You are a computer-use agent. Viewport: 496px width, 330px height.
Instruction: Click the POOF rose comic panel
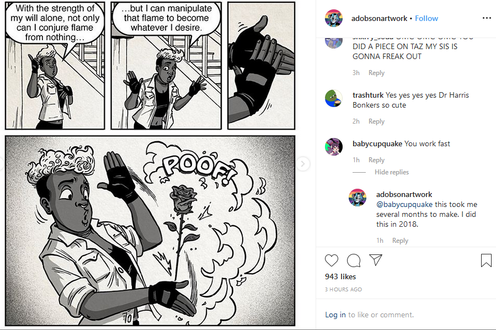tap(150, 231)
